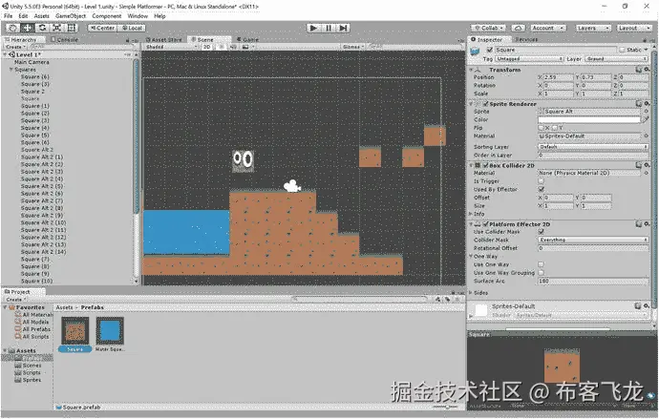Screen dimensions: 659x419
Task: Expand the Sides foldout
Action: [x=471, y=293]
